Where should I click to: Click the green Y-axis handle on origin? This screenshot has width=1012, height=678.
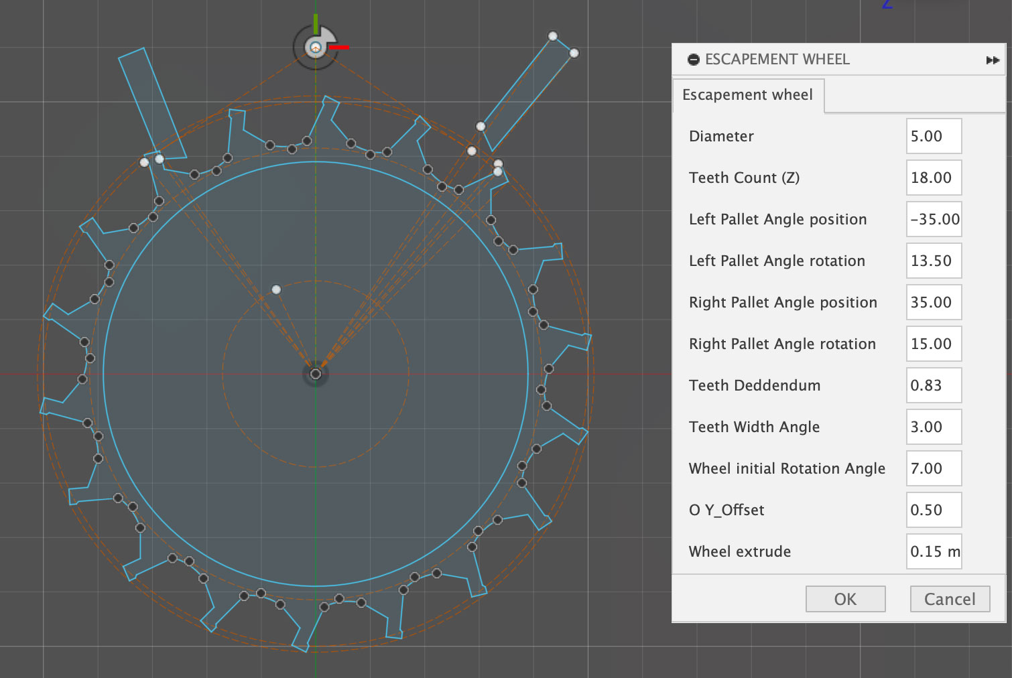(316, 24)
